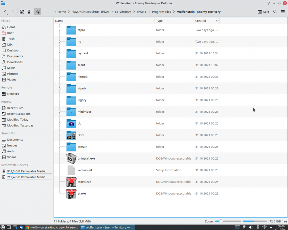Image resolution: width=288 pixels, height=230 pixels.
Task: Open the hamburger menu
Action: [x=283, y=12]
